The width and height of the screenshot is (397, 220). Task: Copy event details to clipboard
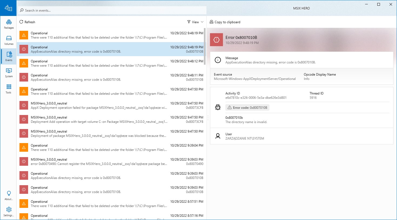pos(225,22)
